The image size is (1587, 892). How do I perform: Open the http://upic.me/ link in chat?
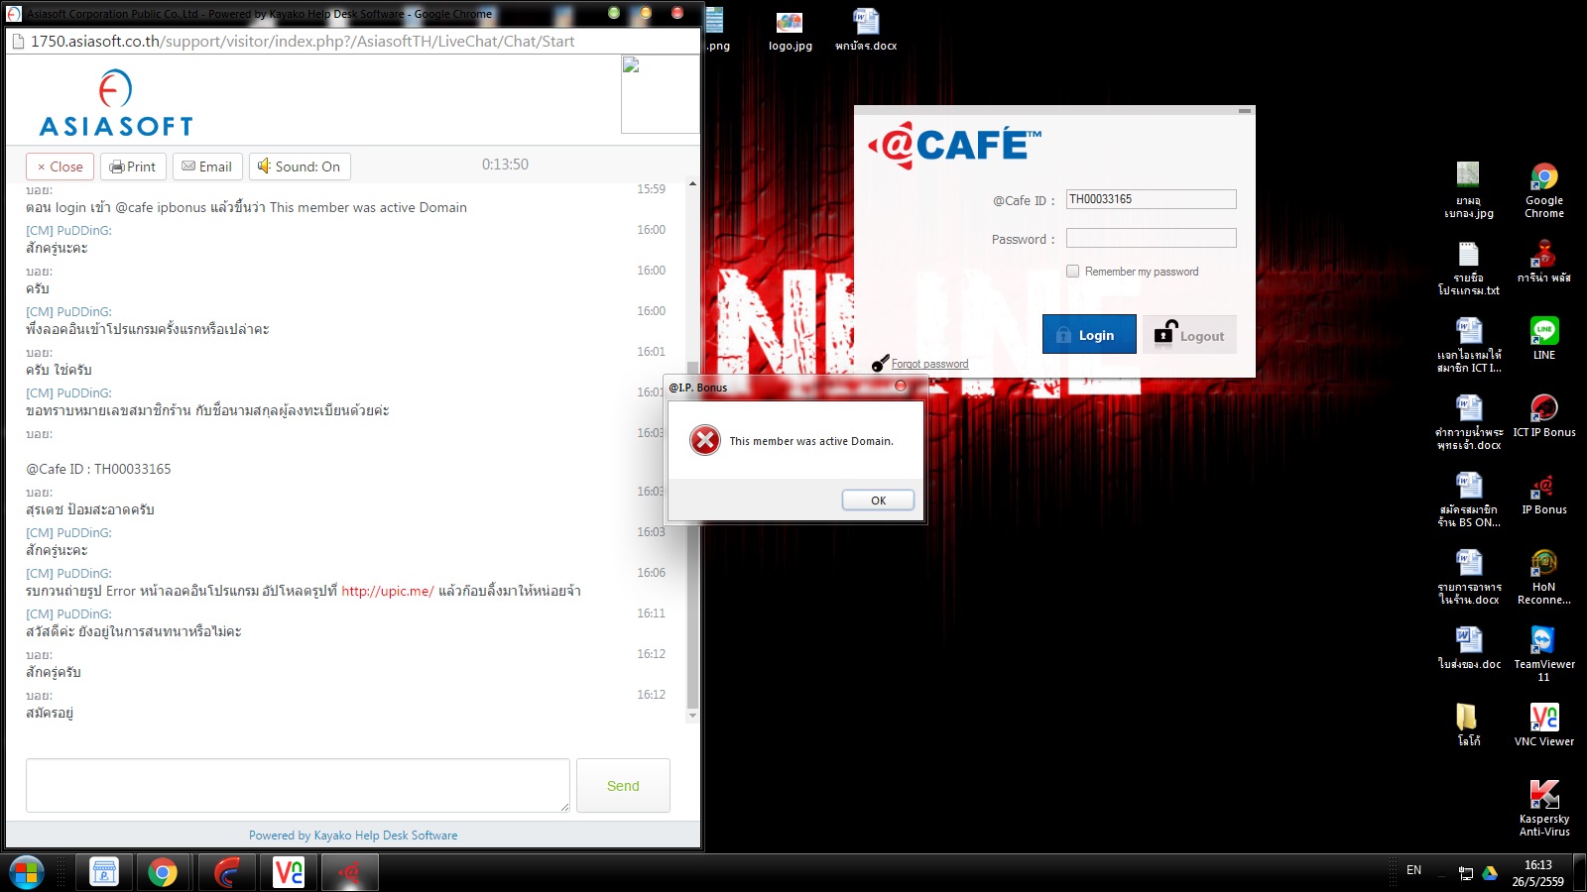point(388,591)
